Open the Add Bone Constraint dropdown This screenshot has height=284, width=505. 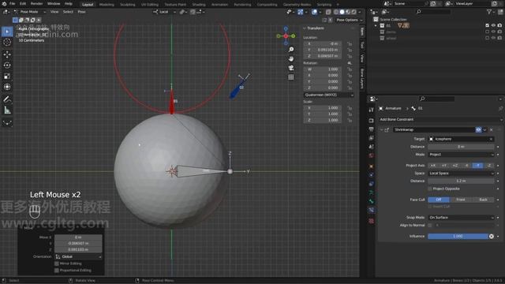[440, 119]
